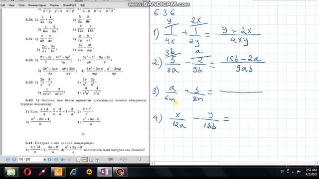319x179 pixels.
Task: Click the zoom slider handle
Action: [139, 159]
